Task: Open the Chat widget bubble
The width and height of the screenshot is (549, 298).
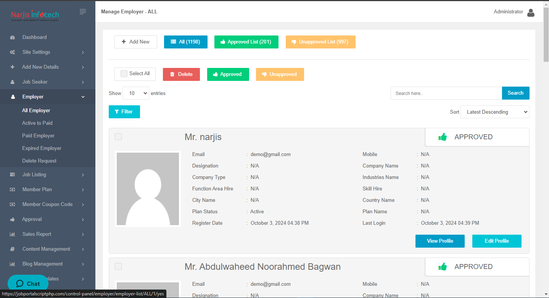Action: click(x=28, y=284)
